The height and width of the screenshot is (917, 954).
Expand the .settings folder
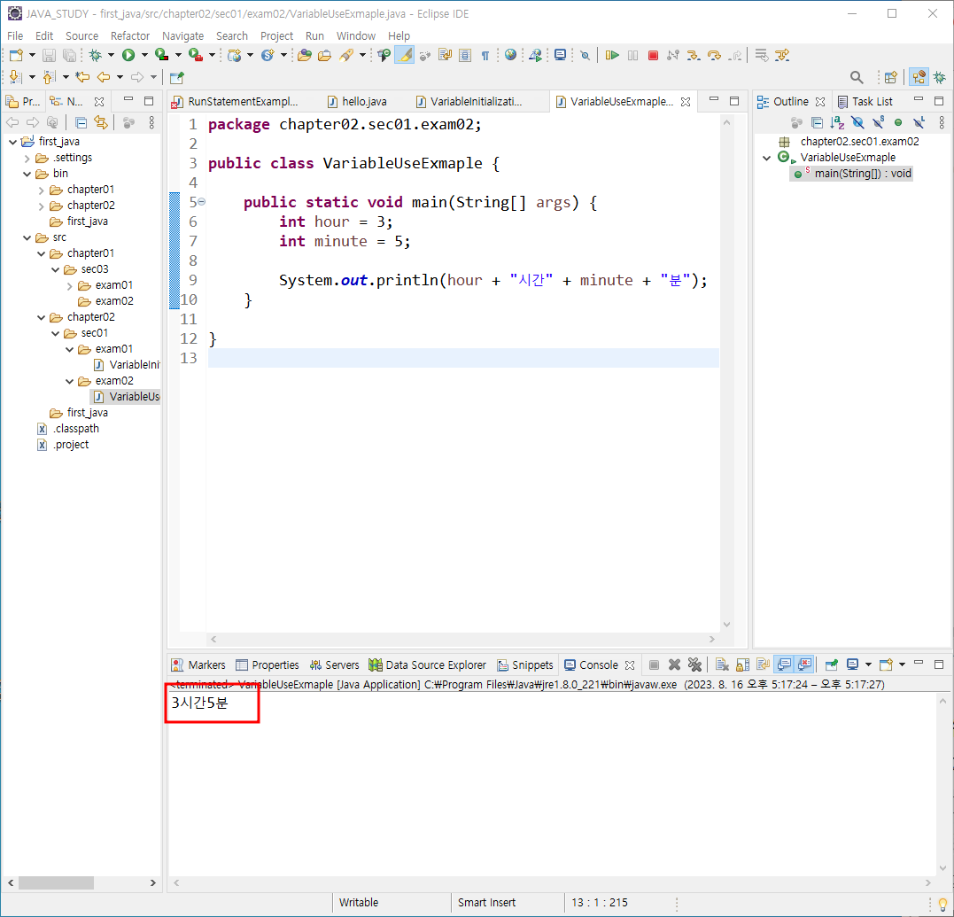point(27,159)
